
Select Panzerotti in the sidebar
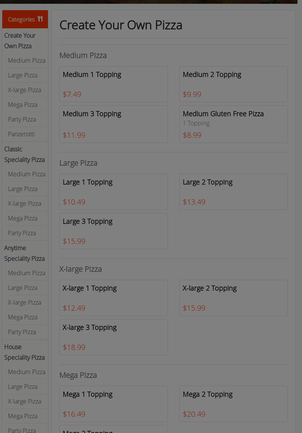pos(21,134)
